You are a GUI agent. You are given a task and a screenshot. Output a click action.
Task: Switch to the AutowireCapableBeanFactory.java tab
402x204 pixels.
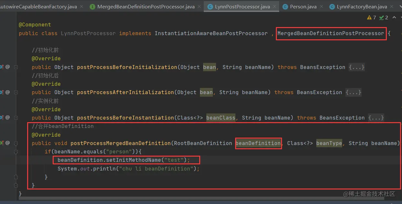(x=38, y=6)
